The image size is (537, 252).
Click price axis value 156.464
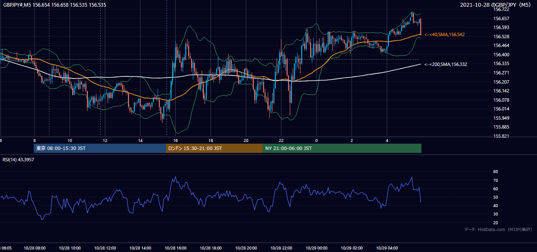click(x=501, y=45)
